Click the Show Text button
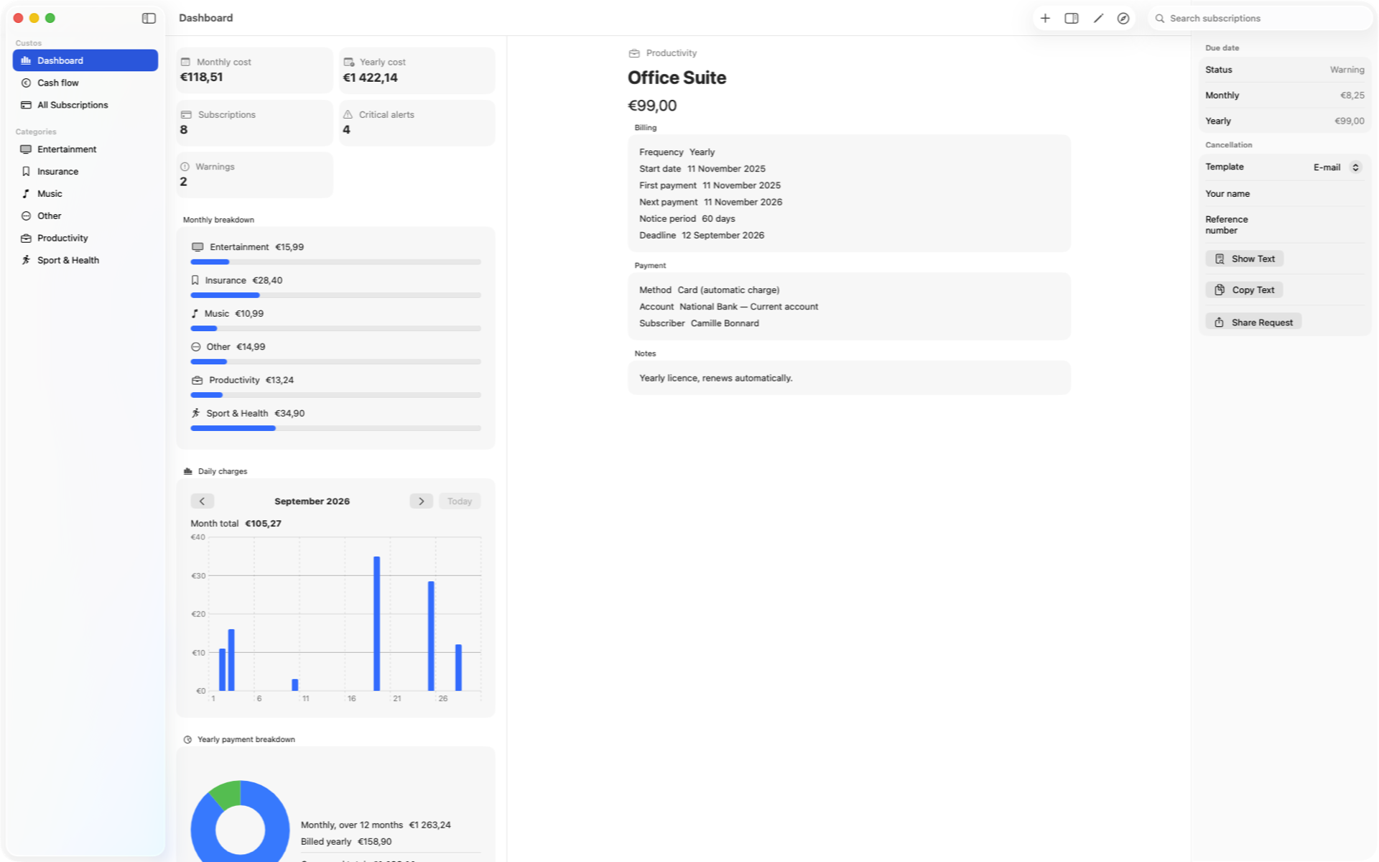1379x862 pixels. pyautogui.click(x=1245, y=259)
